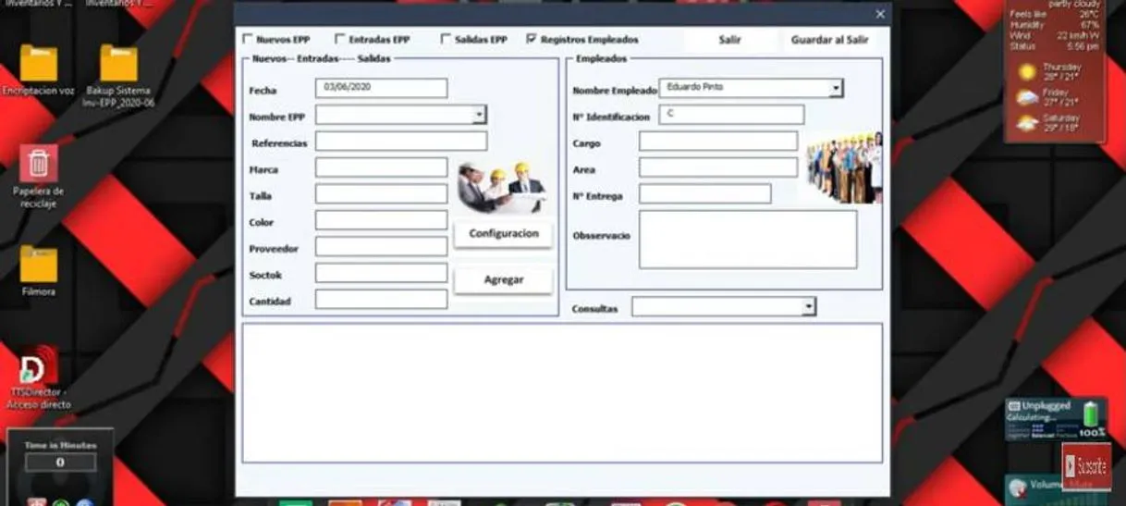
Task: Launch the TTSDirector Acceso directo shortcut
Action: (39, 377)
